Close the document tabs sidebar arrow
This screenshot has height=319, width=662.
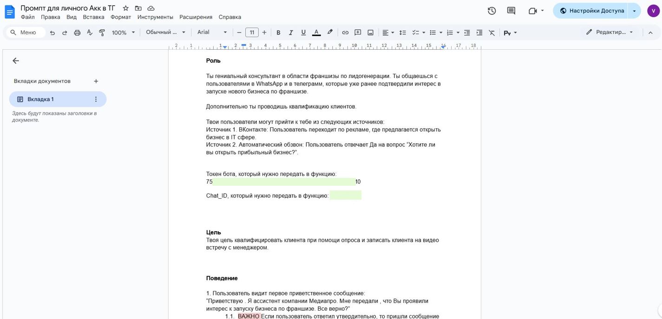coord(16,61)
